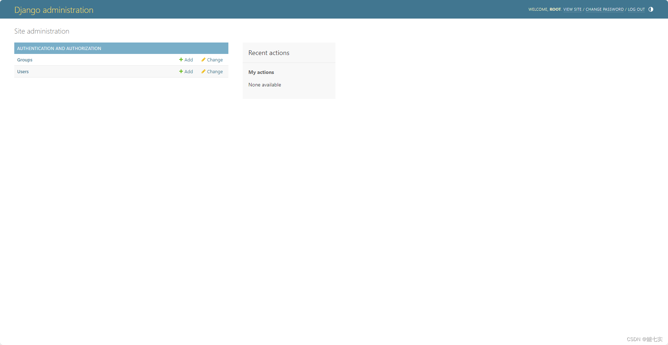
Task: Add a new user
Action: point(186,71)
